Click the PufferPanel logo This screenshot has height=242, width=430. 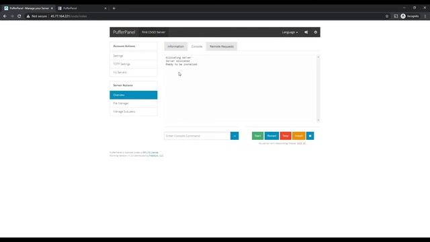click(124, 32)
